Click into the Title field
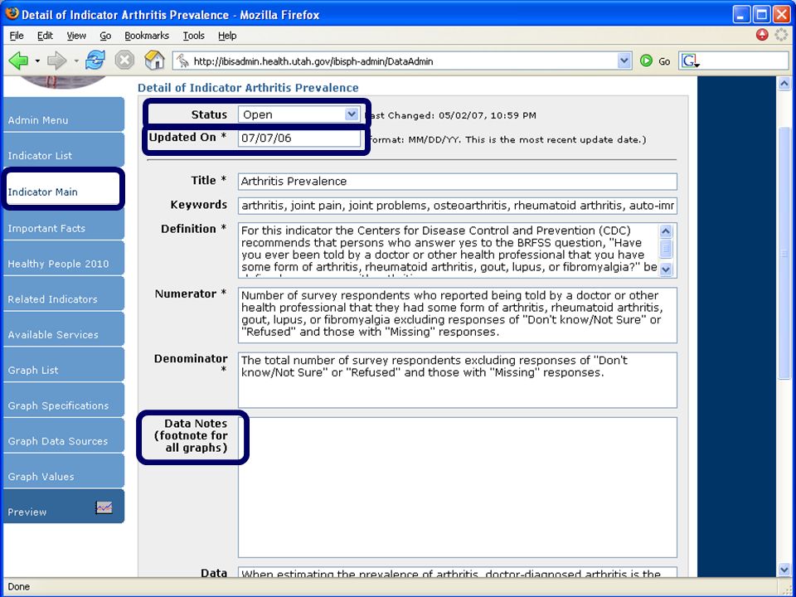The width and height of the screenshot is (796, 597). click(x=458, y=182)
